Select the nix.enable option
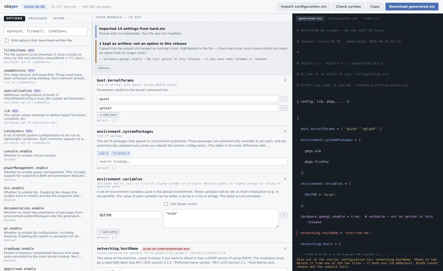 (x=46, y=194)
